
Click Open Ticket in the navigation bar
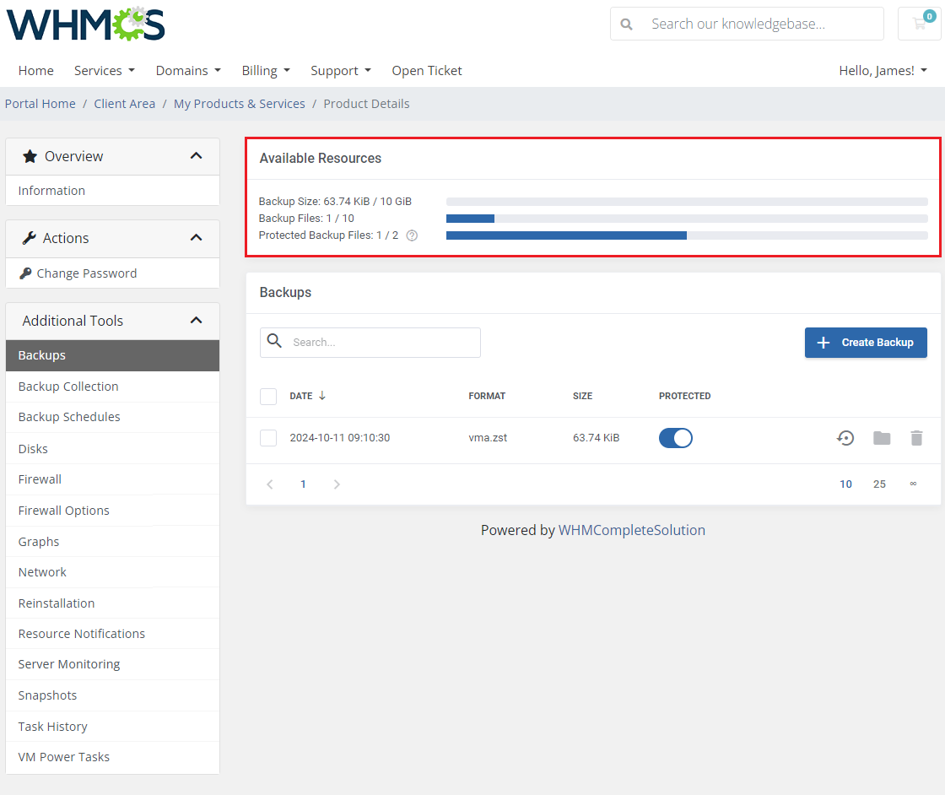[x=427, y=71]
